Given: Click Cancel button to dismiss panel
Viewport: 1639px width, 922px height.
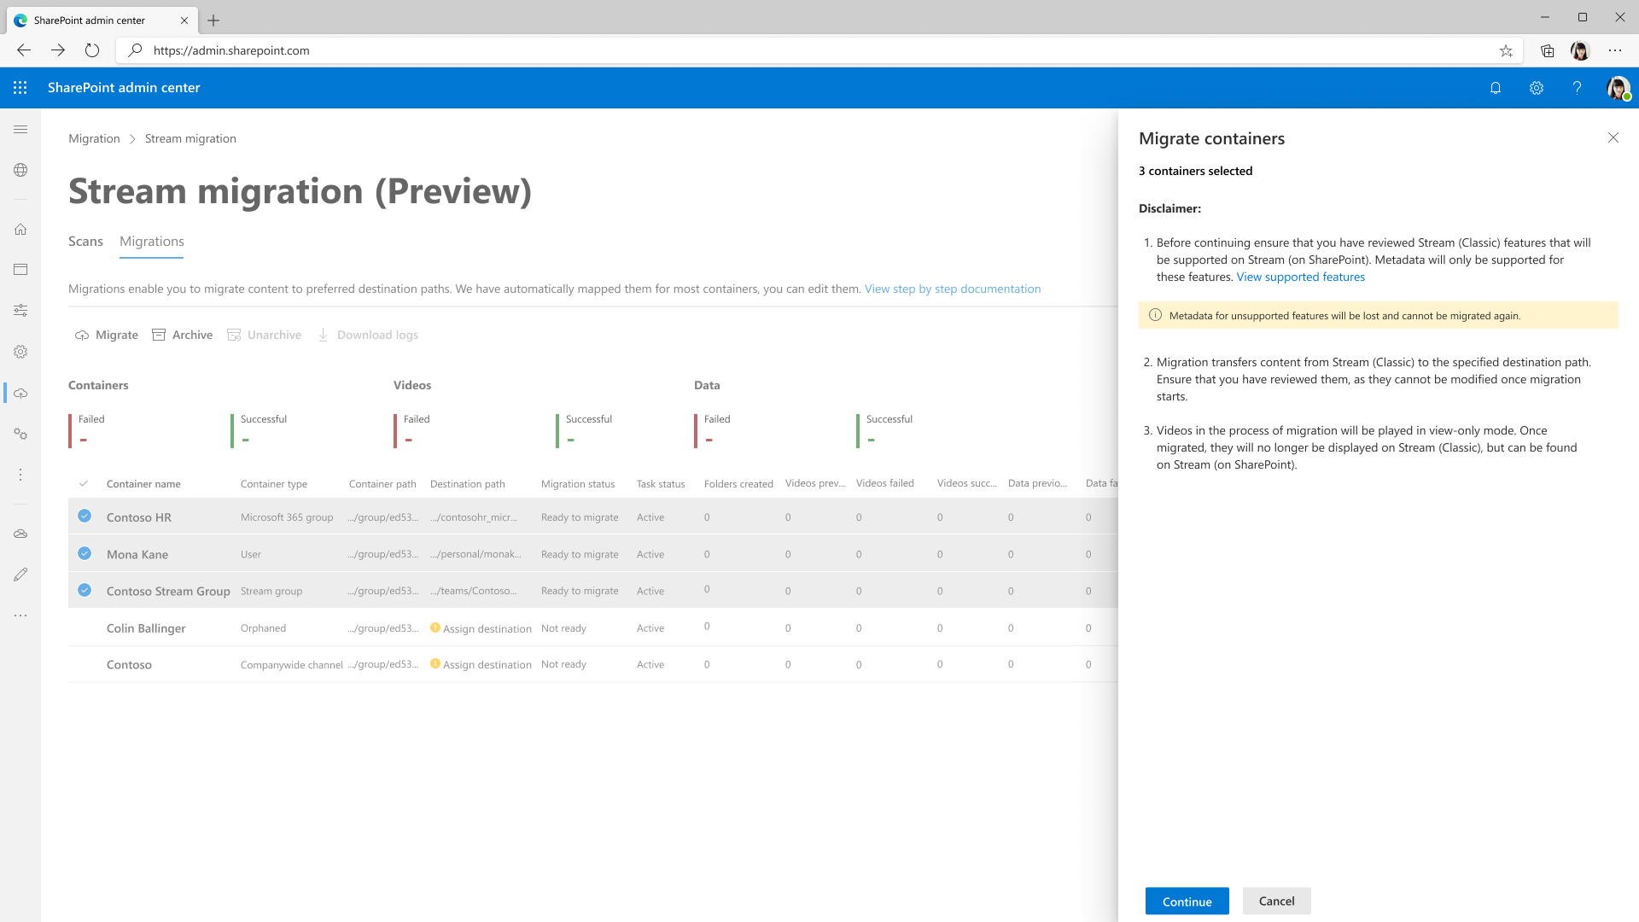Looking at the screenshot, I should (x=1276, y=900).
